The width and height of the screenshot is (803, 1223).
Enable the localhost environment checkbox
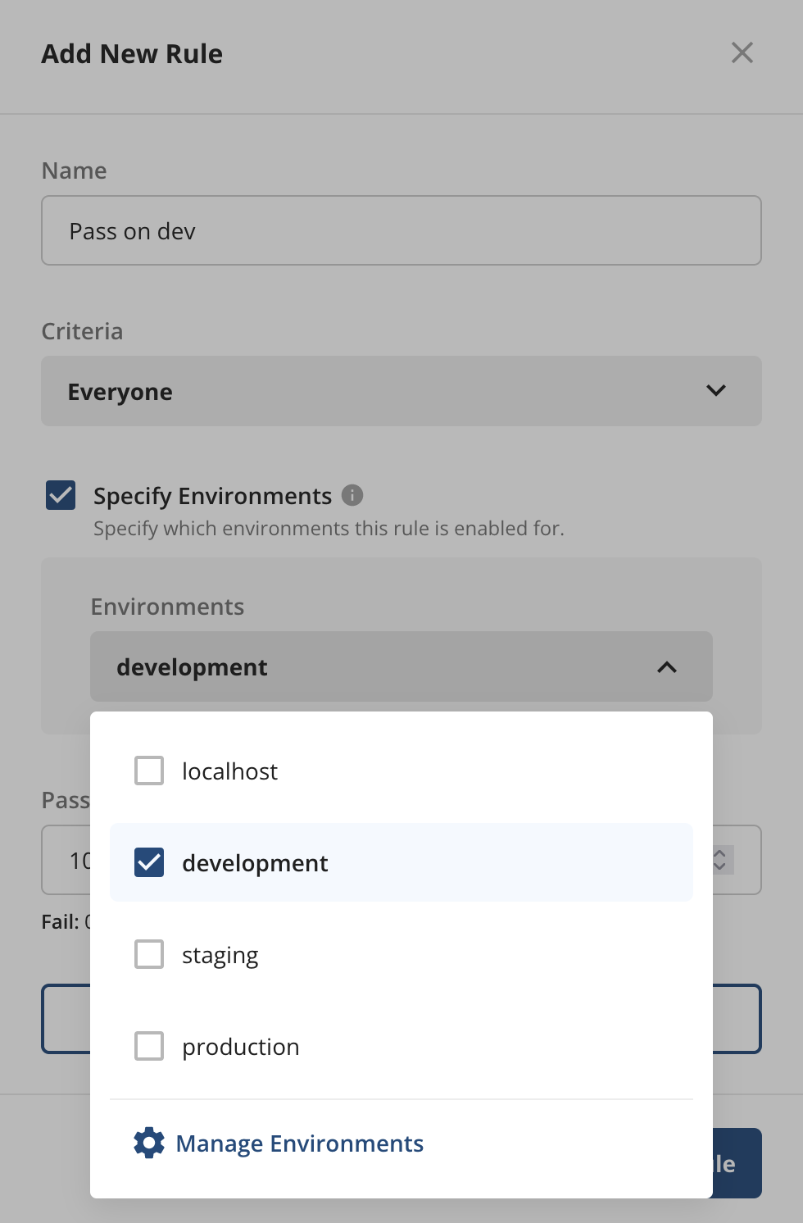[148, 771]
